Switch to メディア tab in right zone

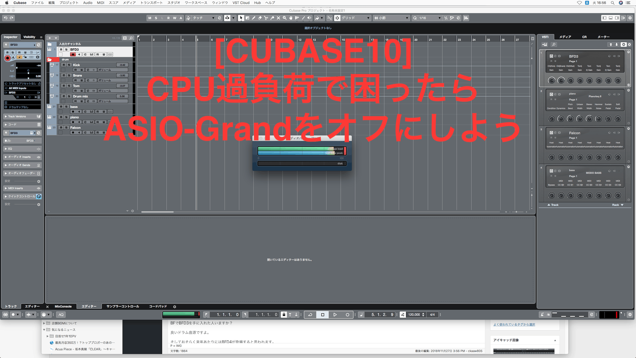[565, 37]
